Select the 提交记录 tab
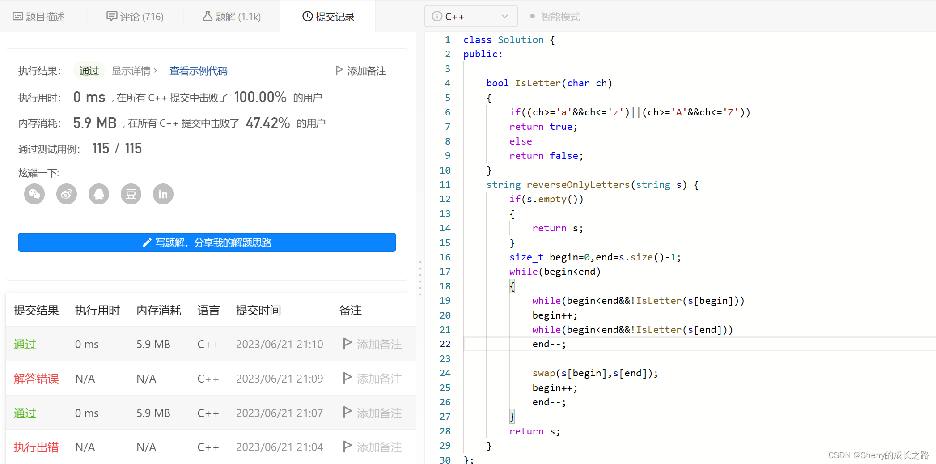 pos(328,17)
